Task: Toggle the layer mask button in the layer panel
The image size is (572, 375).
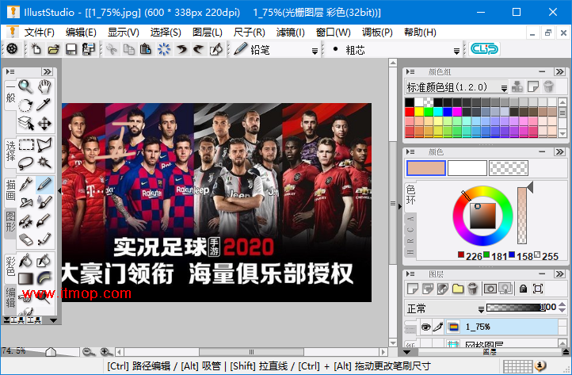Action: pos(490,289)
